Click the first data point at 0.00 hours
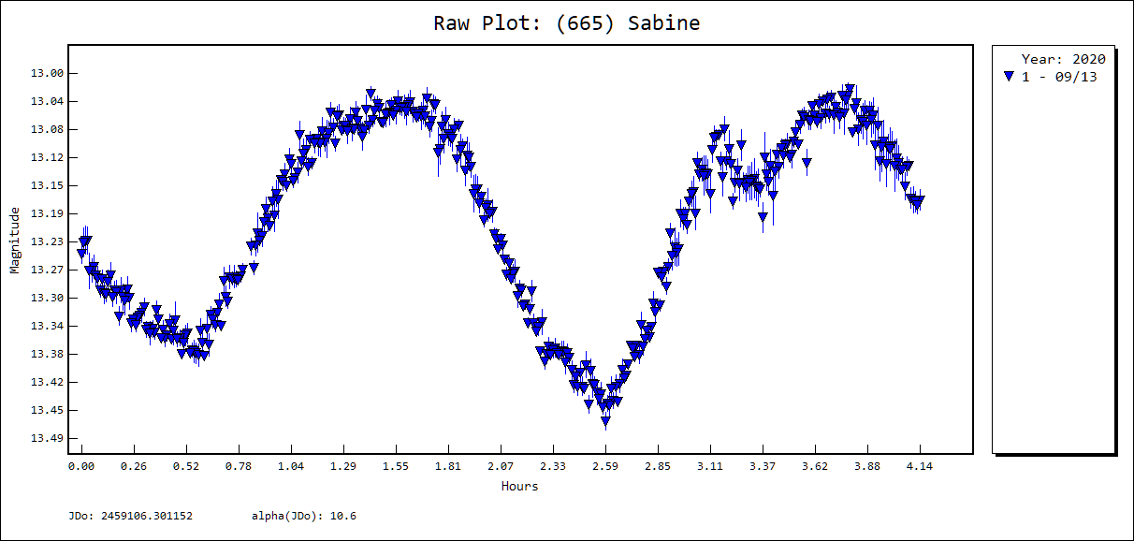This screenshot has height=541, width=1134. (x=82, y=253)
